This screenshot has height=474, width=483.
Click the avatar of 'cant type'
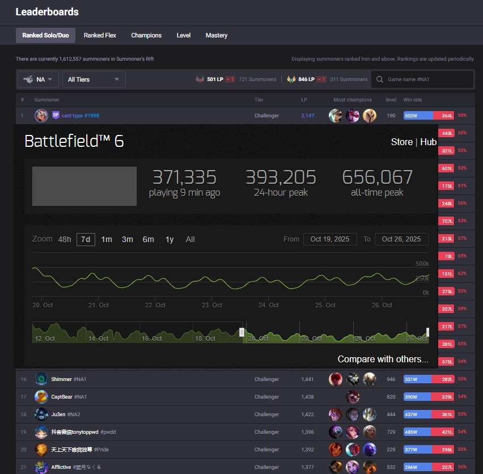(41, 116)
